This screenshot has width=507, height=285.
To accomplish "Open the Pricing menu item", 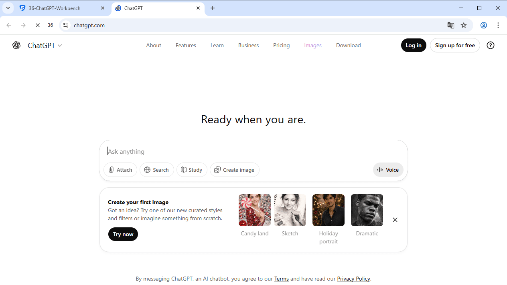I will coord(281,45).
